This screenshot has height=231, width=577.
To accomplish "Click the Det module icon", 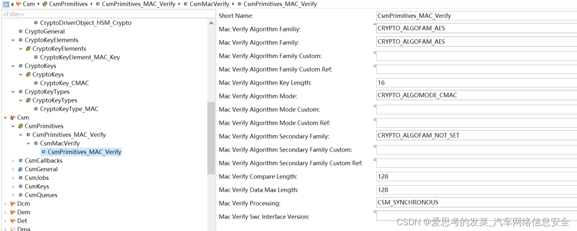I will [12, 221].
